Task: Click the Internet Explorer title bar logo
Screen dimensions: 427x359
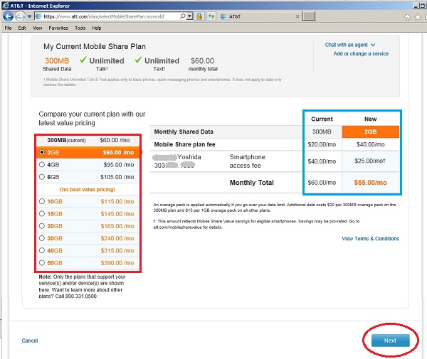Action: pos(6,6)
